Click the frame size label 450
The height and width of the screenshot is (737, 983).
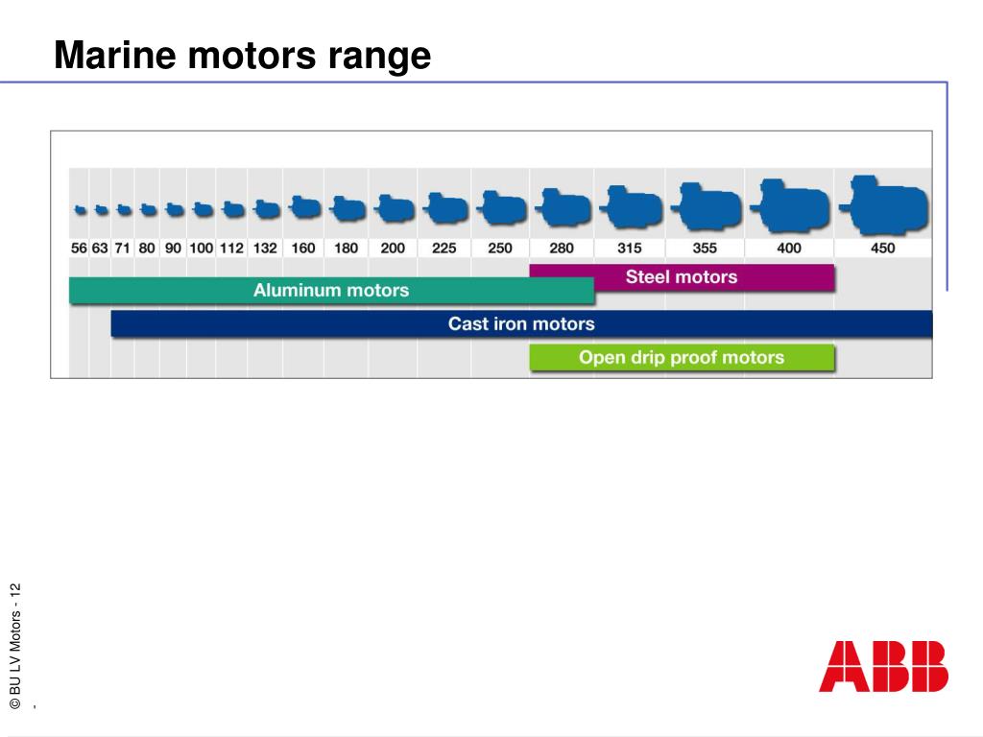click(x=883, y=249)
